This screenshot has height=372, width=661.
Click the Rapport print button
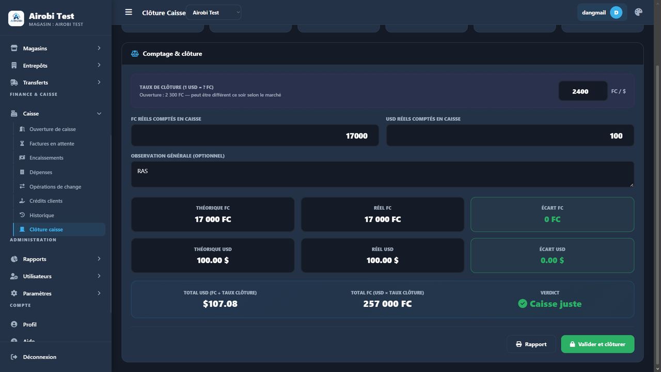(x=531, y=344)
